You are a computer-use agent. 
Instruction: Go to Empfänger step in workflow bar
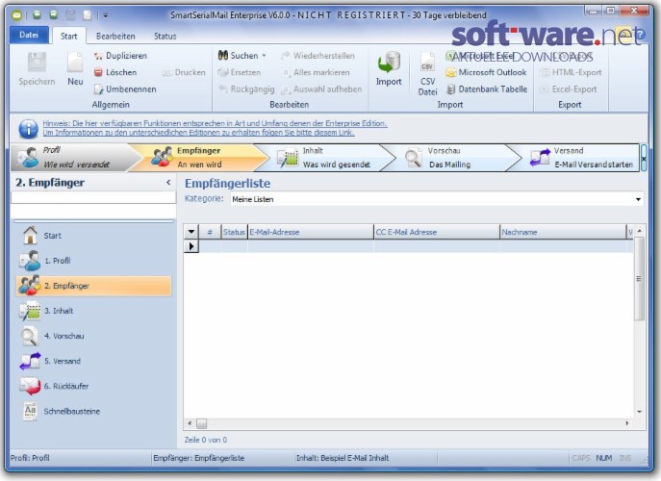click(197, 157)
